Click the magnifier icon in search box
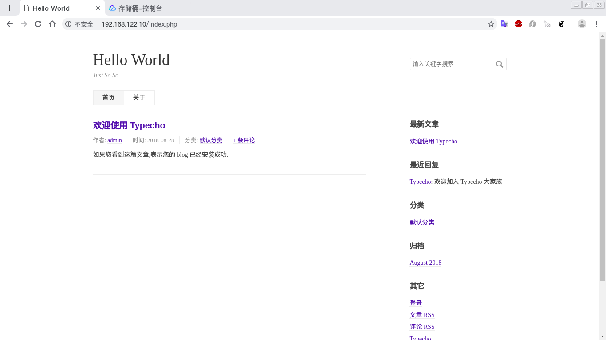 [x=500, y=64]
